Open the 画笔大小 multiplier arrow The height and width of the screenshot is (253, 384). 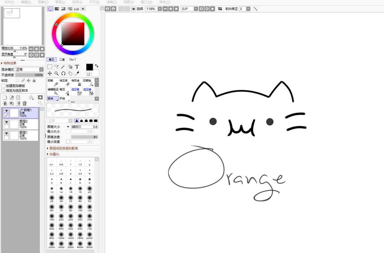pyautogui.click(x=68, y=127)
